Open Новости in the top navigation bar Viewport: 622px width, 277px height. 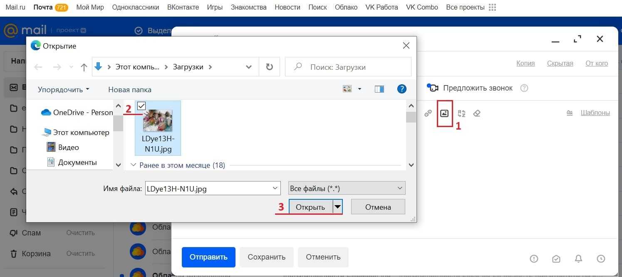tap(287, 7)
